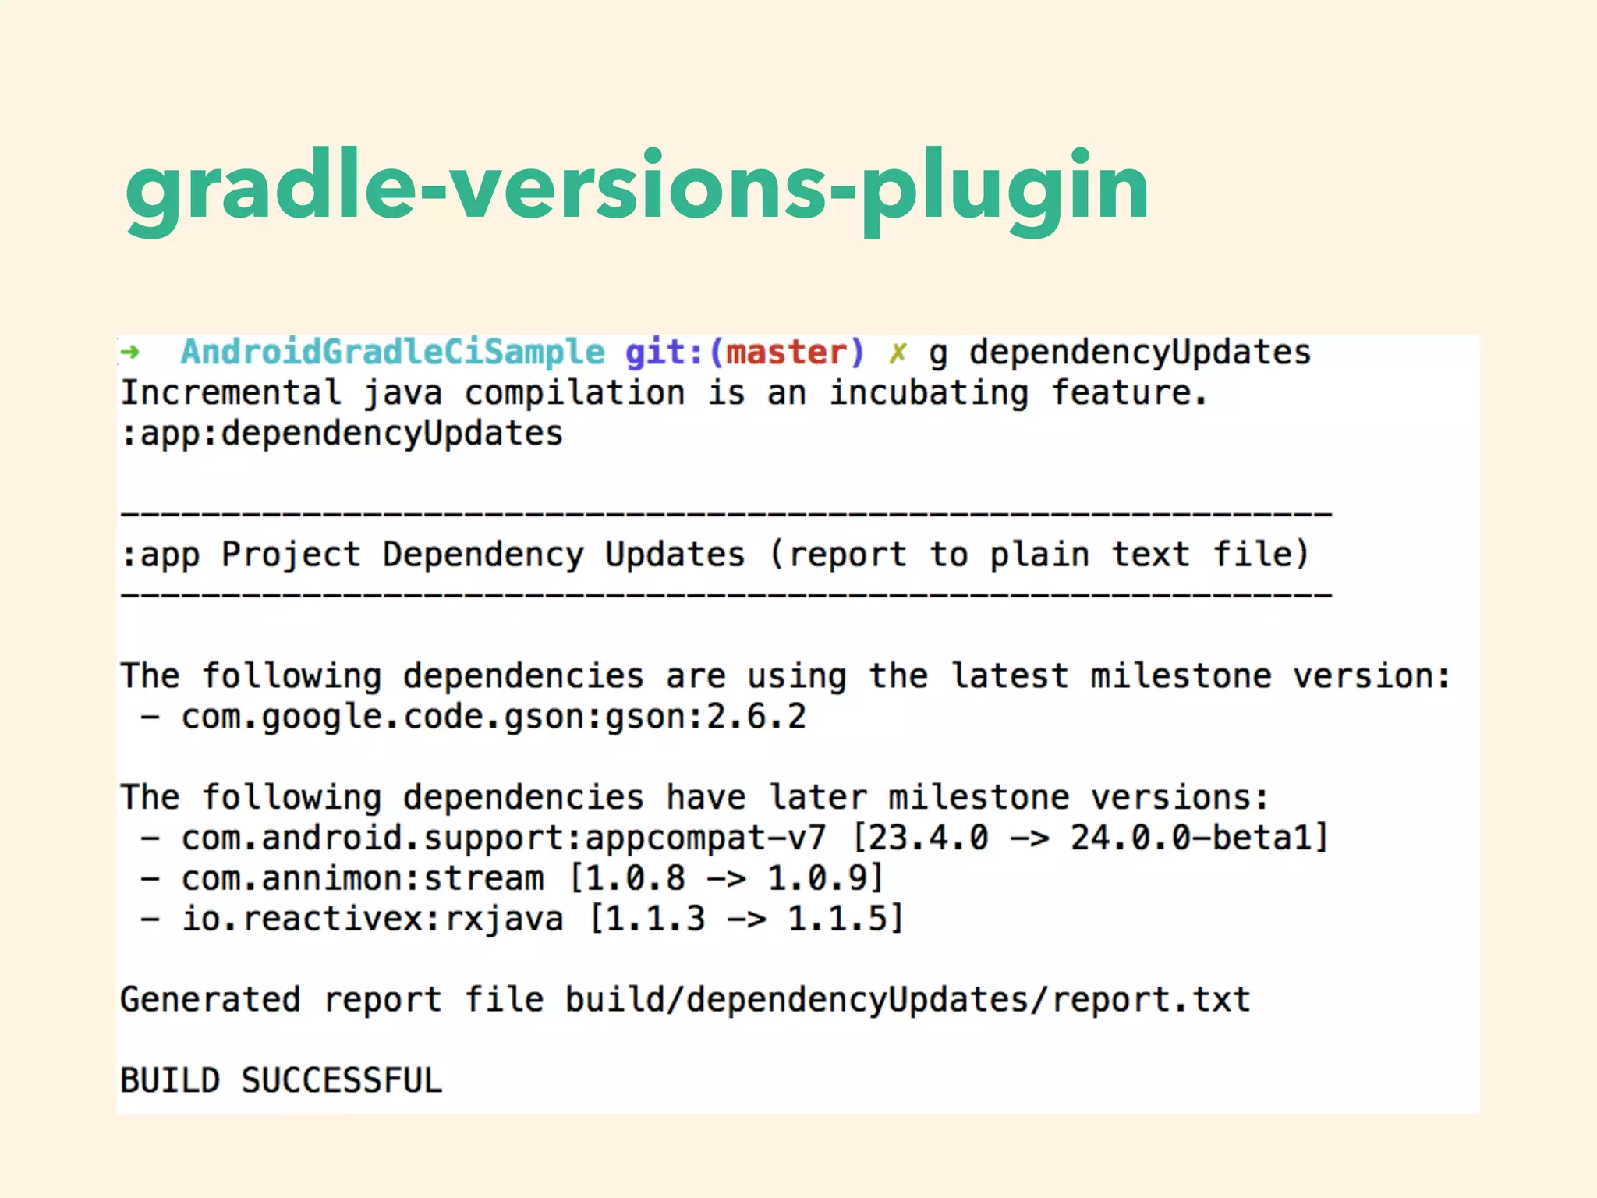Click the 'g dependencyUpdates' command
The image size is (1597, 1198).
1120,353
